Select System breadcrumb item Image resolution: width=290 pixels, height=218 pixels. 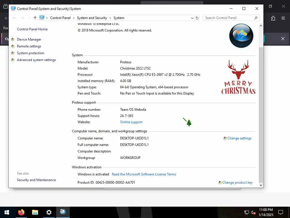[x=119, y=18]
